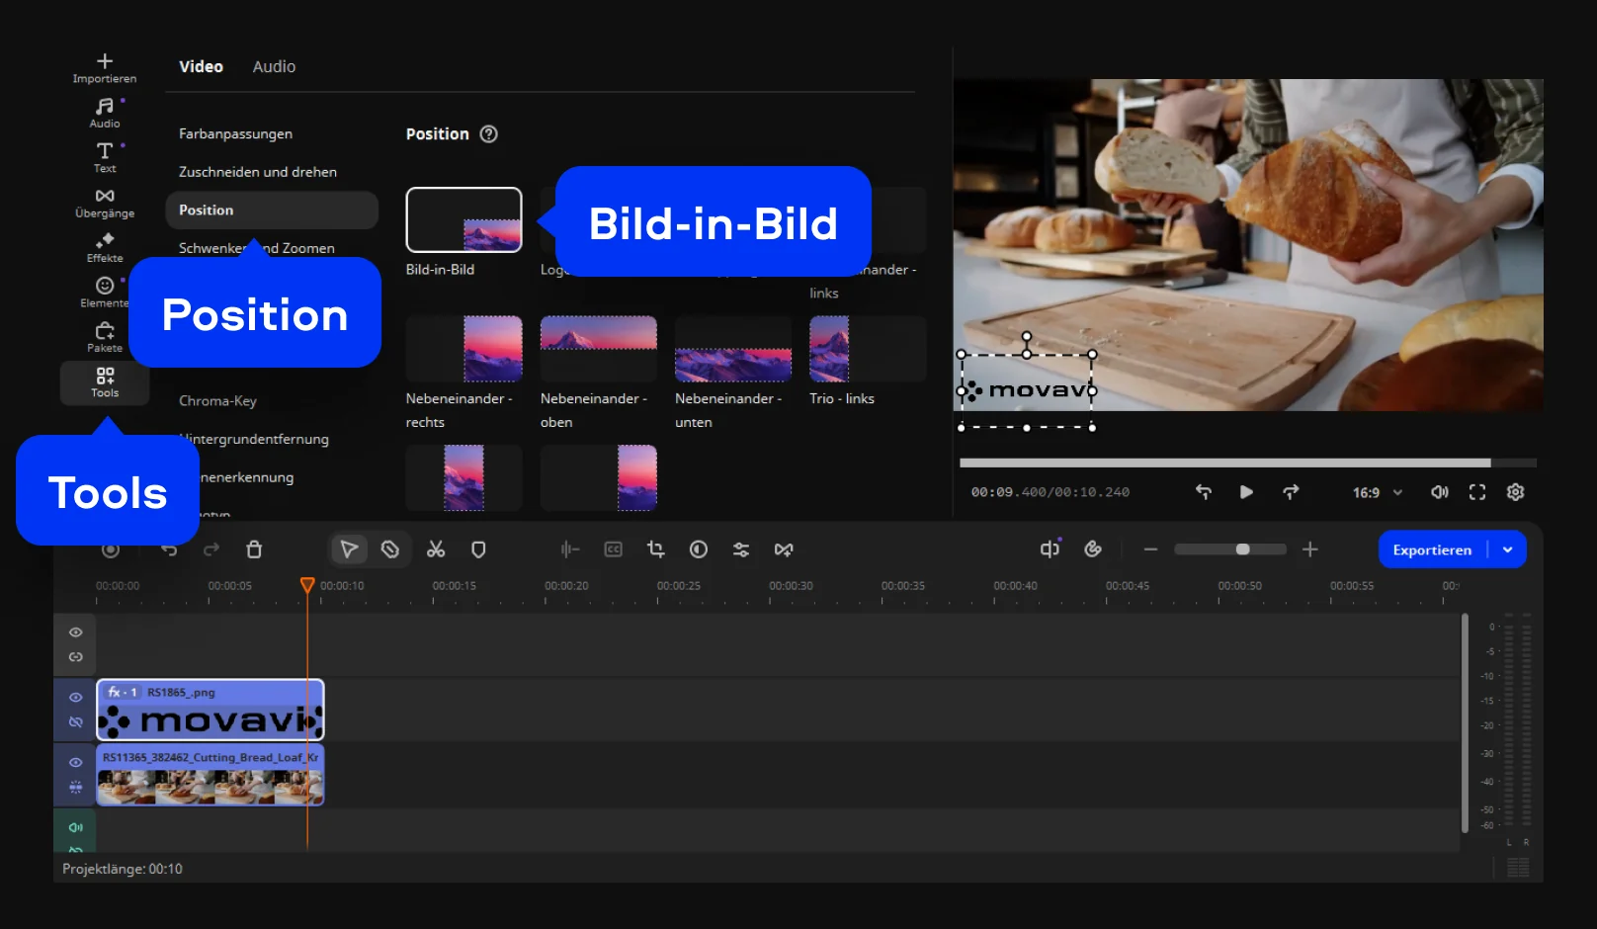Open the Importieren panel in sidebar
Screen dimensions: 1597x929
105,68
